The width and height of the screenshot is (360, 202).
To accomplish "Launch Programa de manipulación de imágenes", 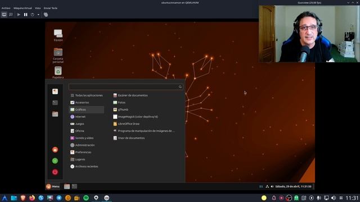I will pos(144,131).
